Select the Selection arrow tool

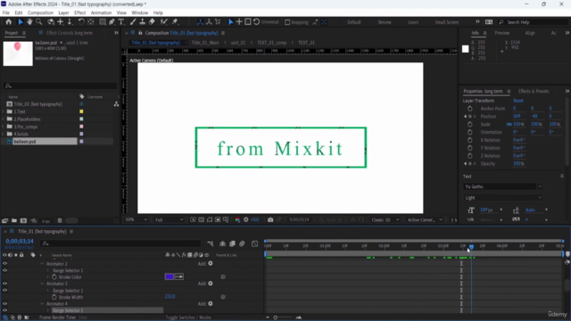[21, 22]
